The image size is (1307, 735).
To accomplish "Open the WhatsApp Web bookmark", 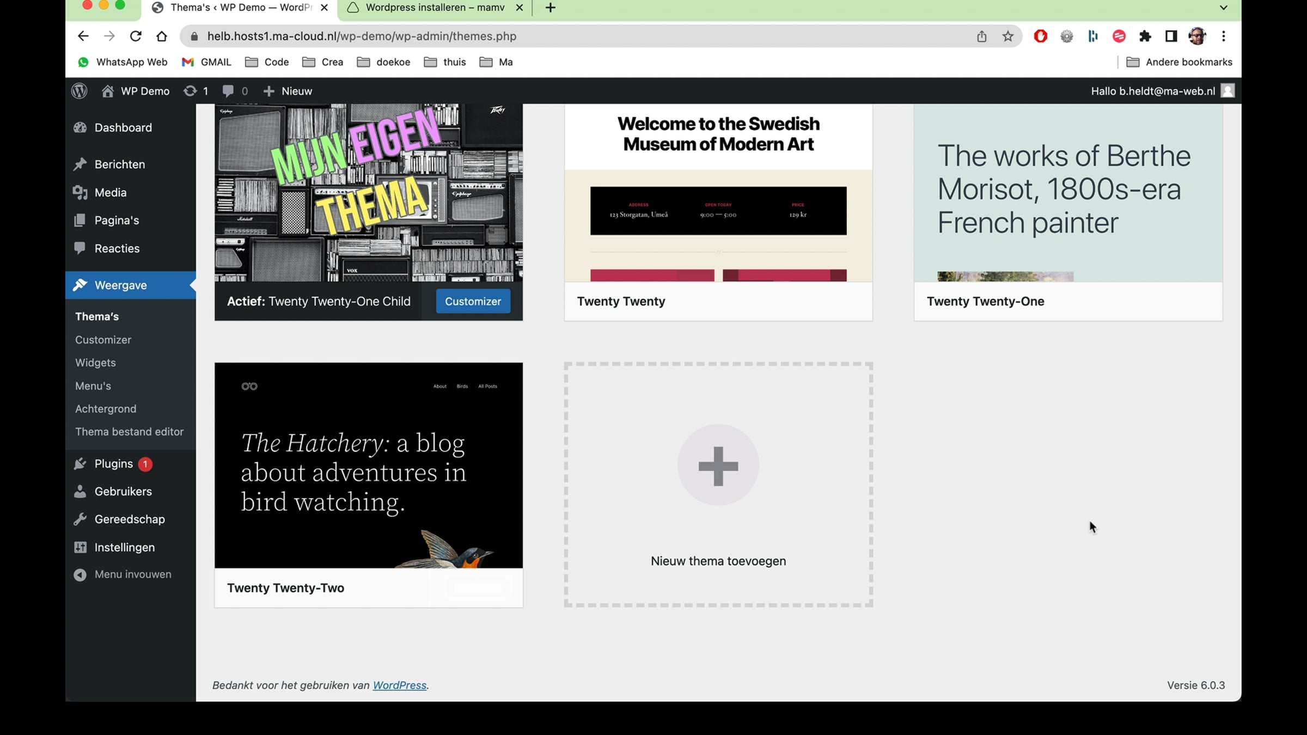I will pos(123,62).
